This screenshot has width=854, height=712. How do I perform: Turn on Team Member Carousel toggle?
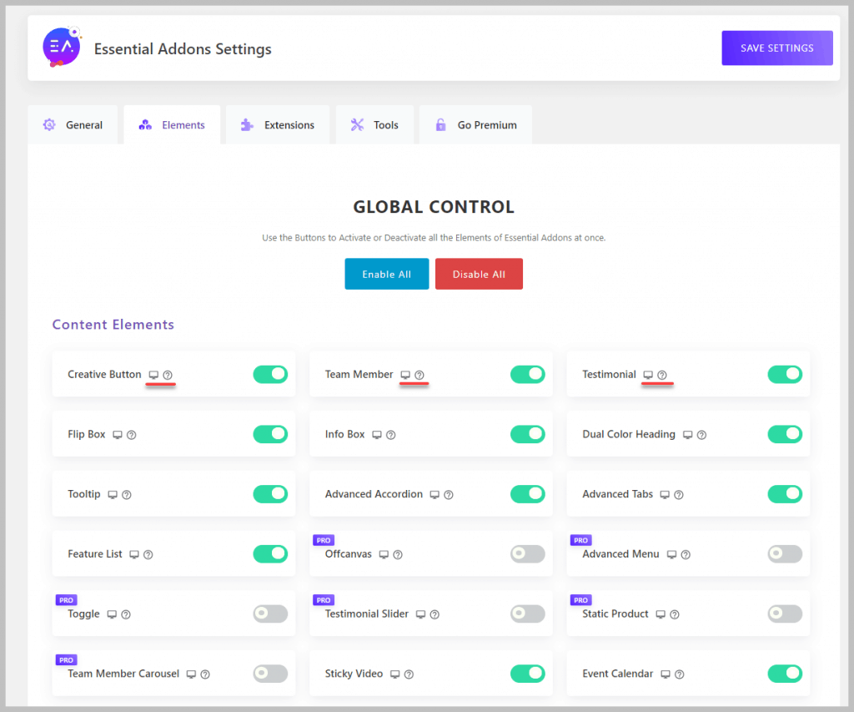[271, 674]
